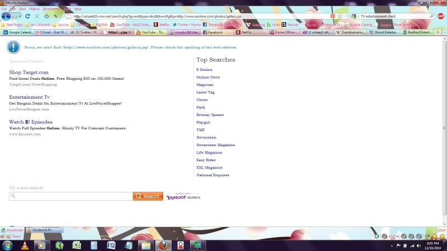The image size is (447, 251).
Task: Click in the browser address bar
Action: 199,16
